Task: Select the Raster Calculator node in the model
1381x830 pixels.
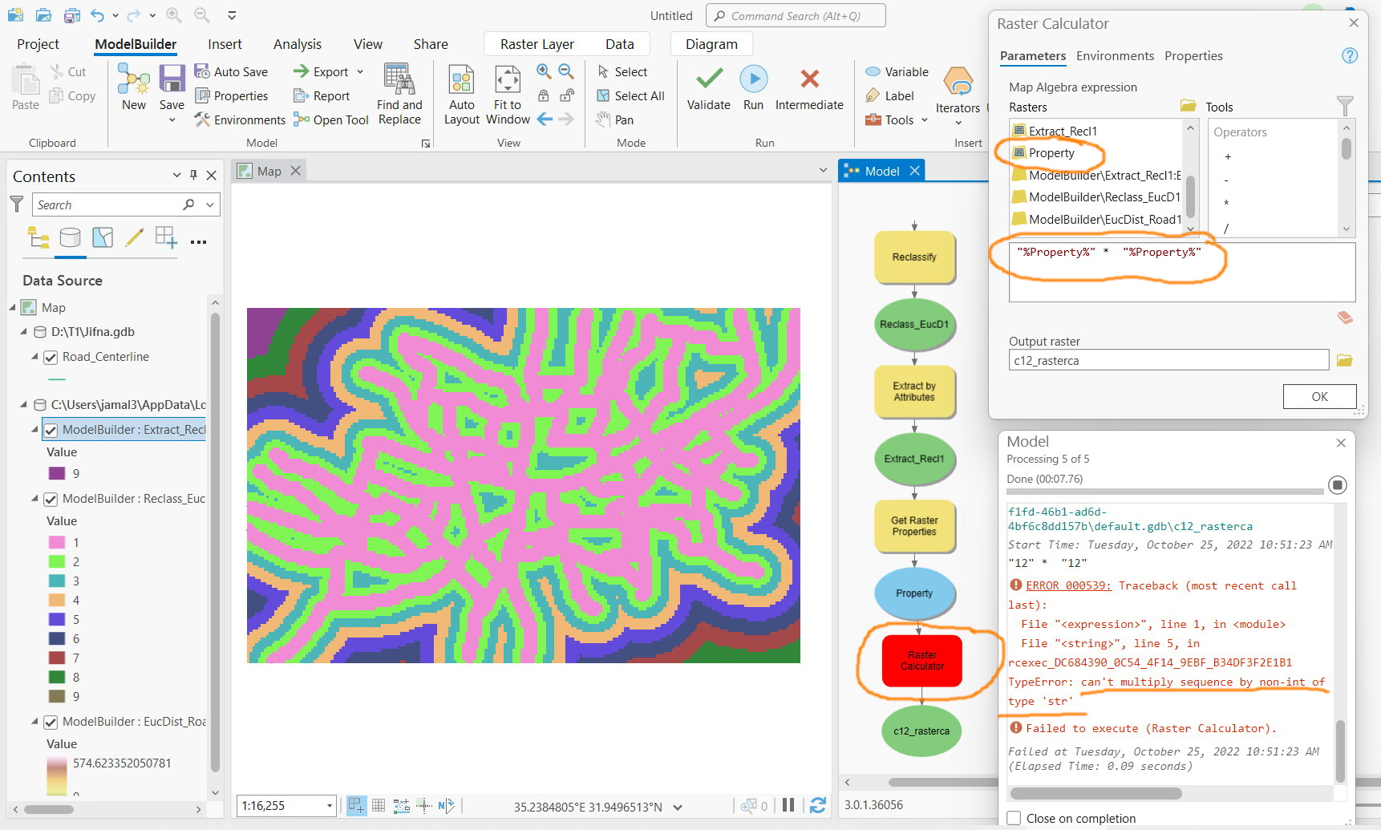Action: pyautogui.click(x=922, y=661)
